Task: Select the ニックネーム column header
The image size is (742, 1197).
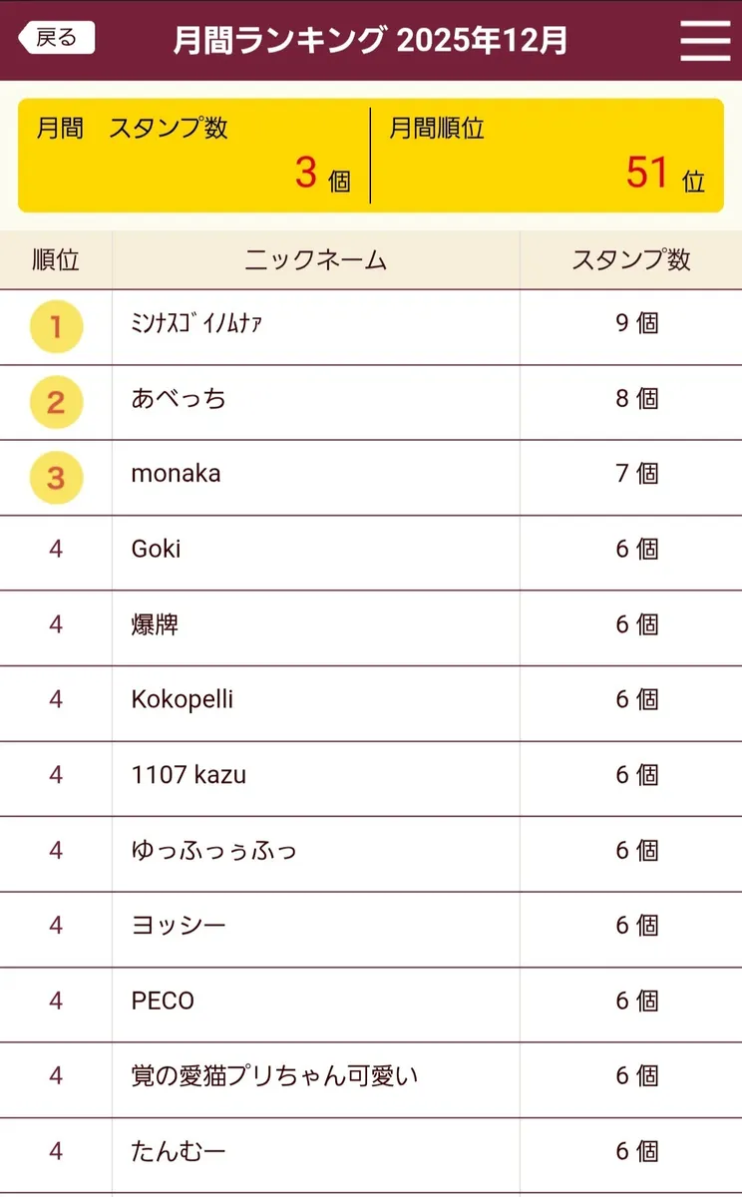Action: pos(315,260)
